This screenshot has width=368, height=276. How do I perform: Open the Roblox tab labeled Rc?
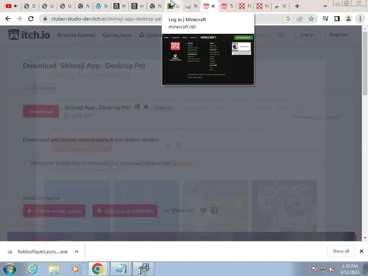192,6
